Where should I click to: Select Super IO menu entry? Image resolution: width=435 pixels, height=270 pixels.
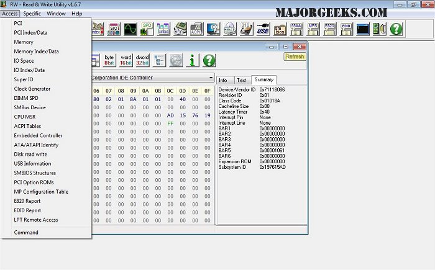coord(46,79)
